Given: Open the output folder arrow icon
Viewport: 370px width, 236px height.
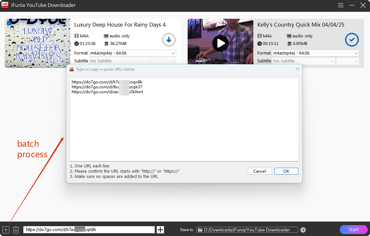Looking at the screenshot, I should pos(303,230).
